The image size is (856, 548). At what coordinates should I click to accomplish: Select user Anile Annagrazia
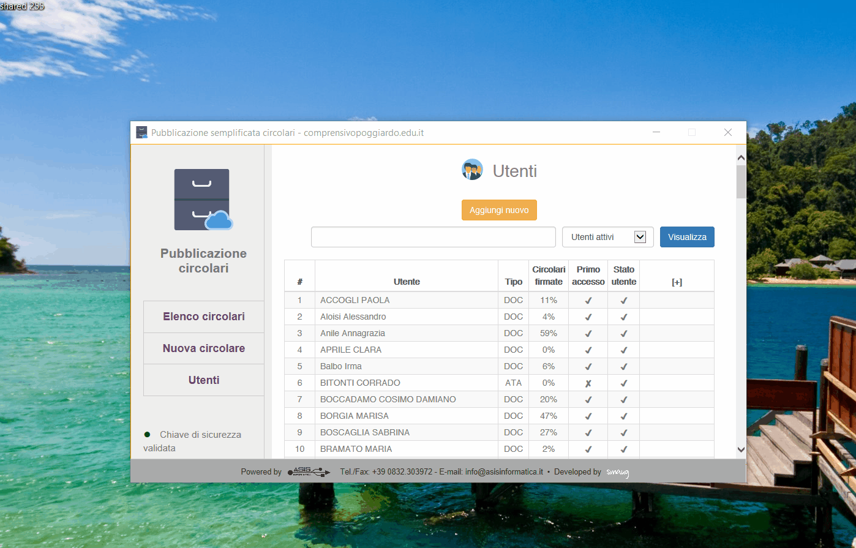tap(352, 333)
